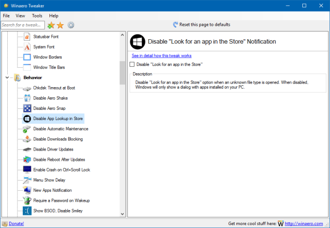330x228 pixels.
Task: Enable the Disable "Look for an app in the Store" checkbox
Action: (132, 64)
